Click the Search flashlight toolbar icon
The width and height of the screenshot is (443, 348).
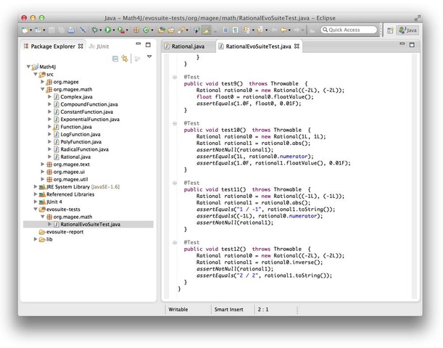(181, 30)
